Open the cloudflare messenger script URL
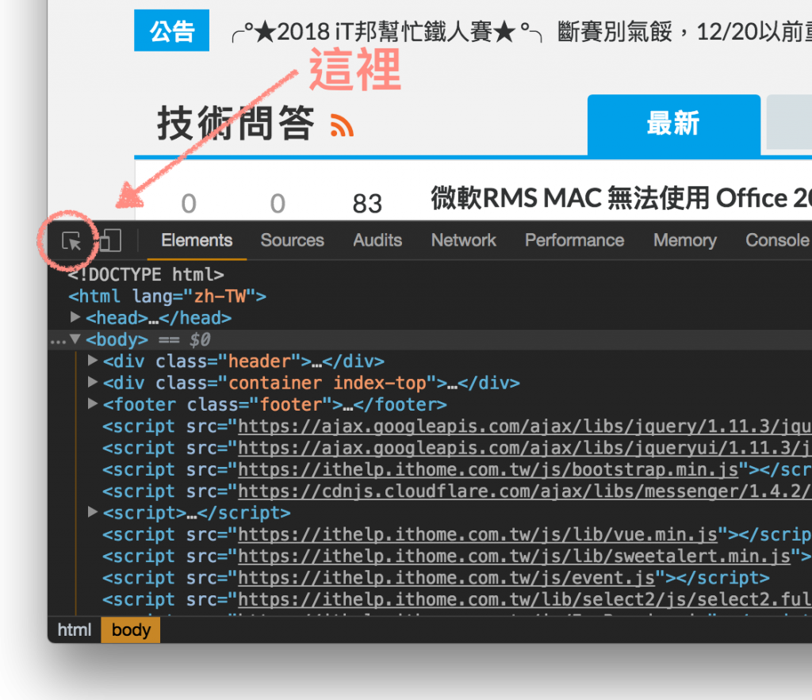The height and width of the screenshot is (700, 812). [524, 492]
